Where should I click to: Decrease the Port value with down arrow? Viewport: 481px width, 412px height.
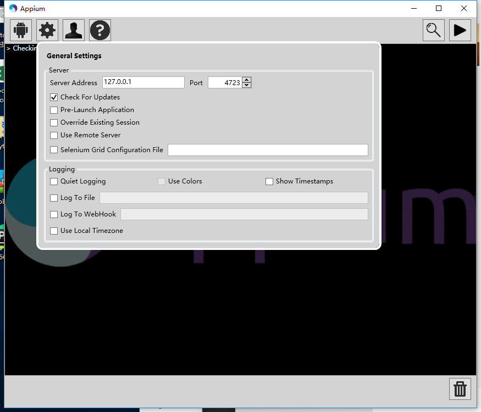click(247, 85)
